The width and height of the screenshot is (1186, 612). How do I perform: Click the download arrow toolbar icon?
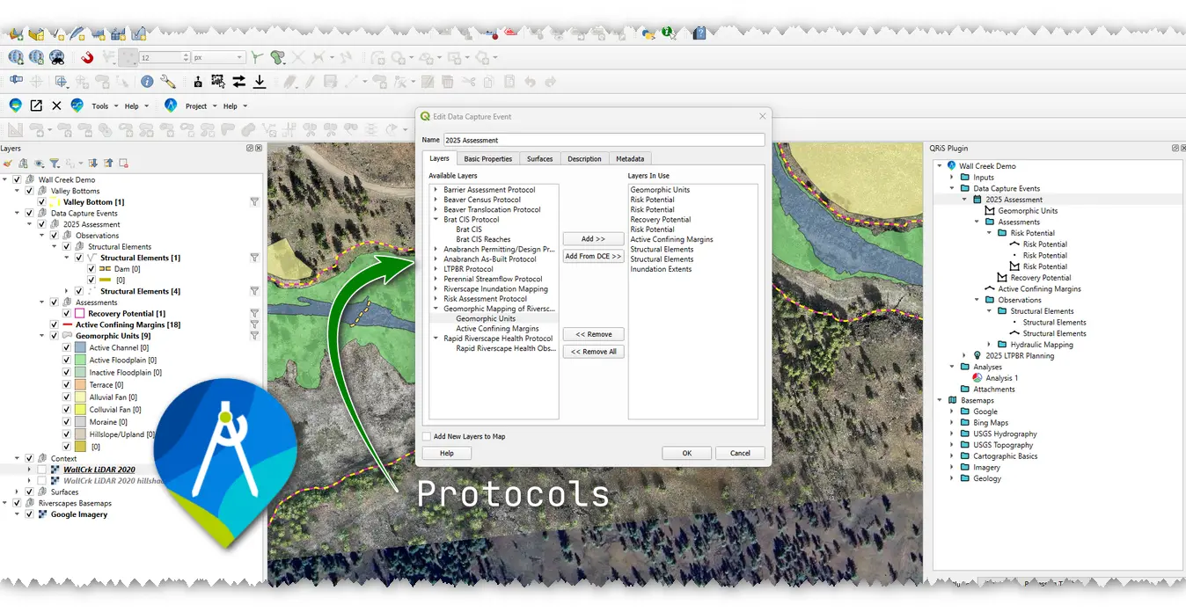click(x=260, y=82)
